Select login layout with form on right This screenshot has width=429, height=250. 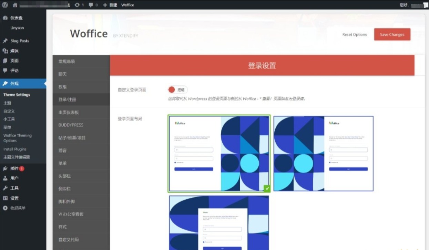pyautogui.click(x=324, y=154)
